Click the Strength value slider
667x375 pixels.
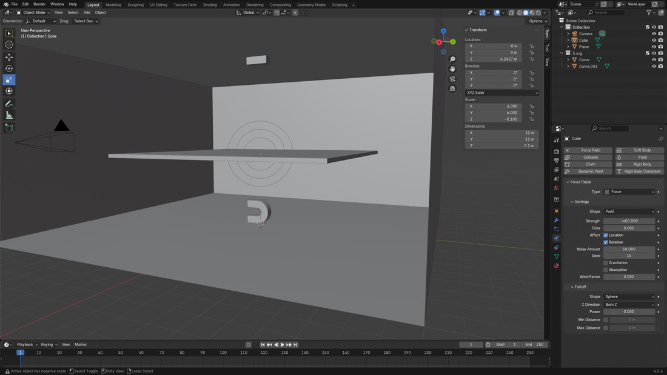click(629, 221)
